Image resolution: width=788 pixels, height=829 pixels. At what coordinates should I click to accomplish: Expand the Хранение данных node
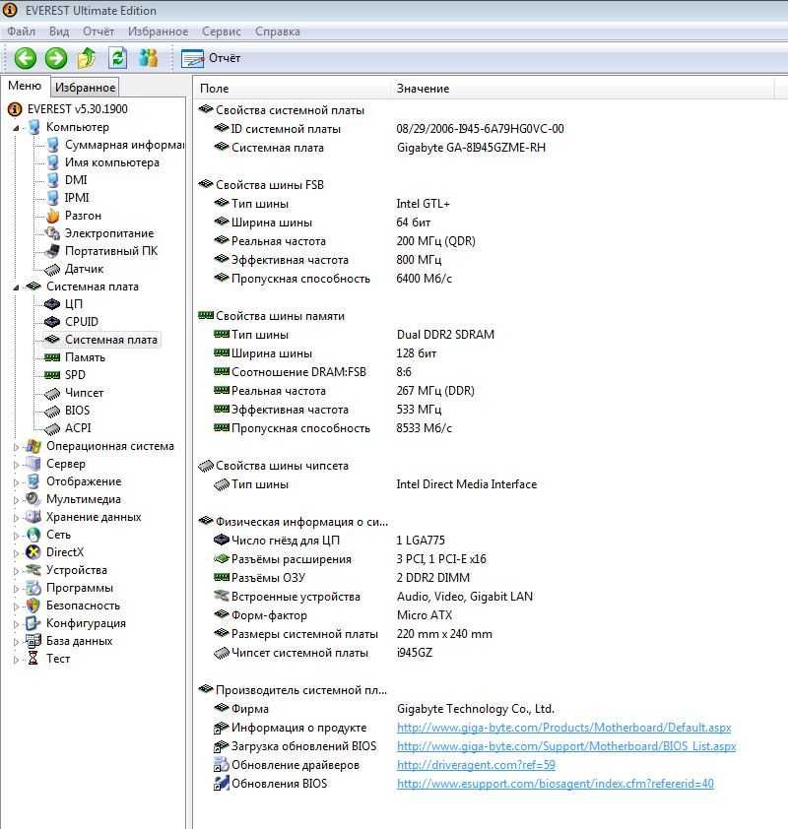[x=16, y=518]
